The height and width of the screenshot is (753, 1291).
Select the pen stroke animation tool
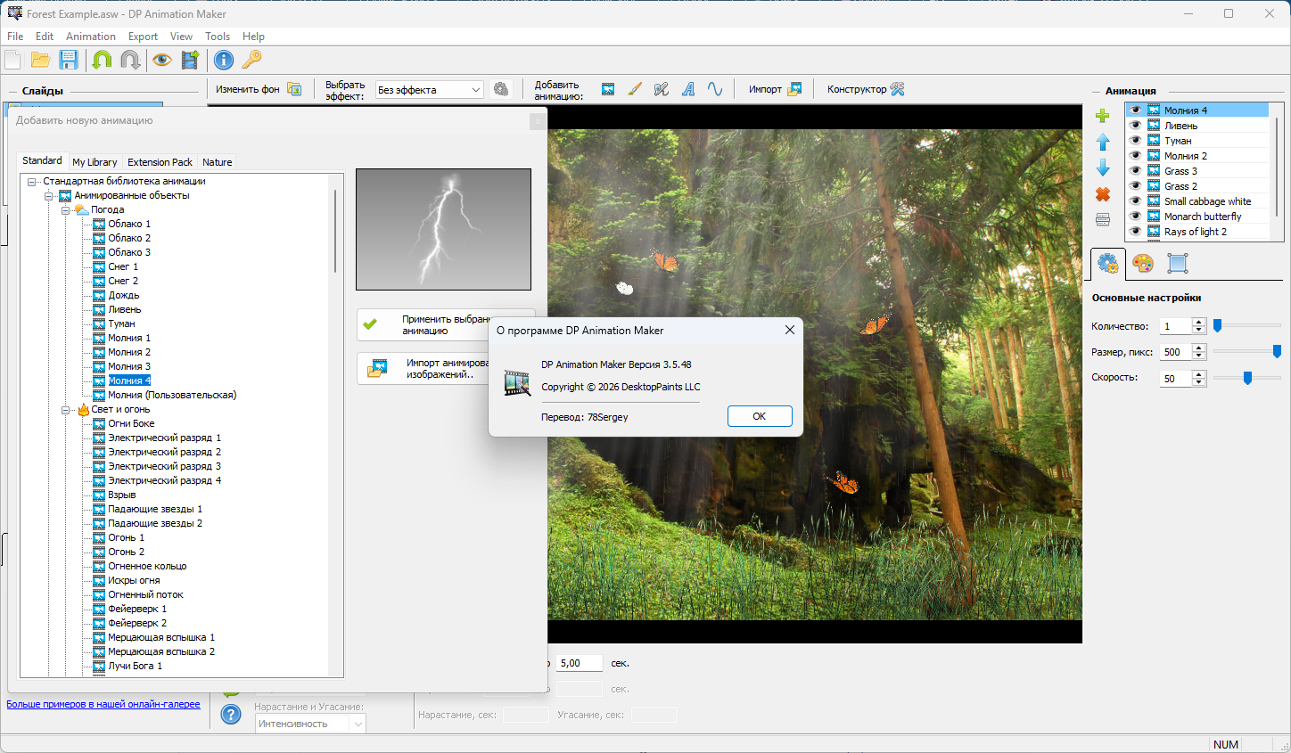point(662,89)
